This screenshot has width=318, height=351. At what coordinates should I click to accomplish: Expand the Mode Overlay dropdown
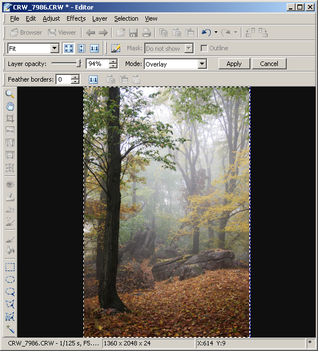point(202,64)
